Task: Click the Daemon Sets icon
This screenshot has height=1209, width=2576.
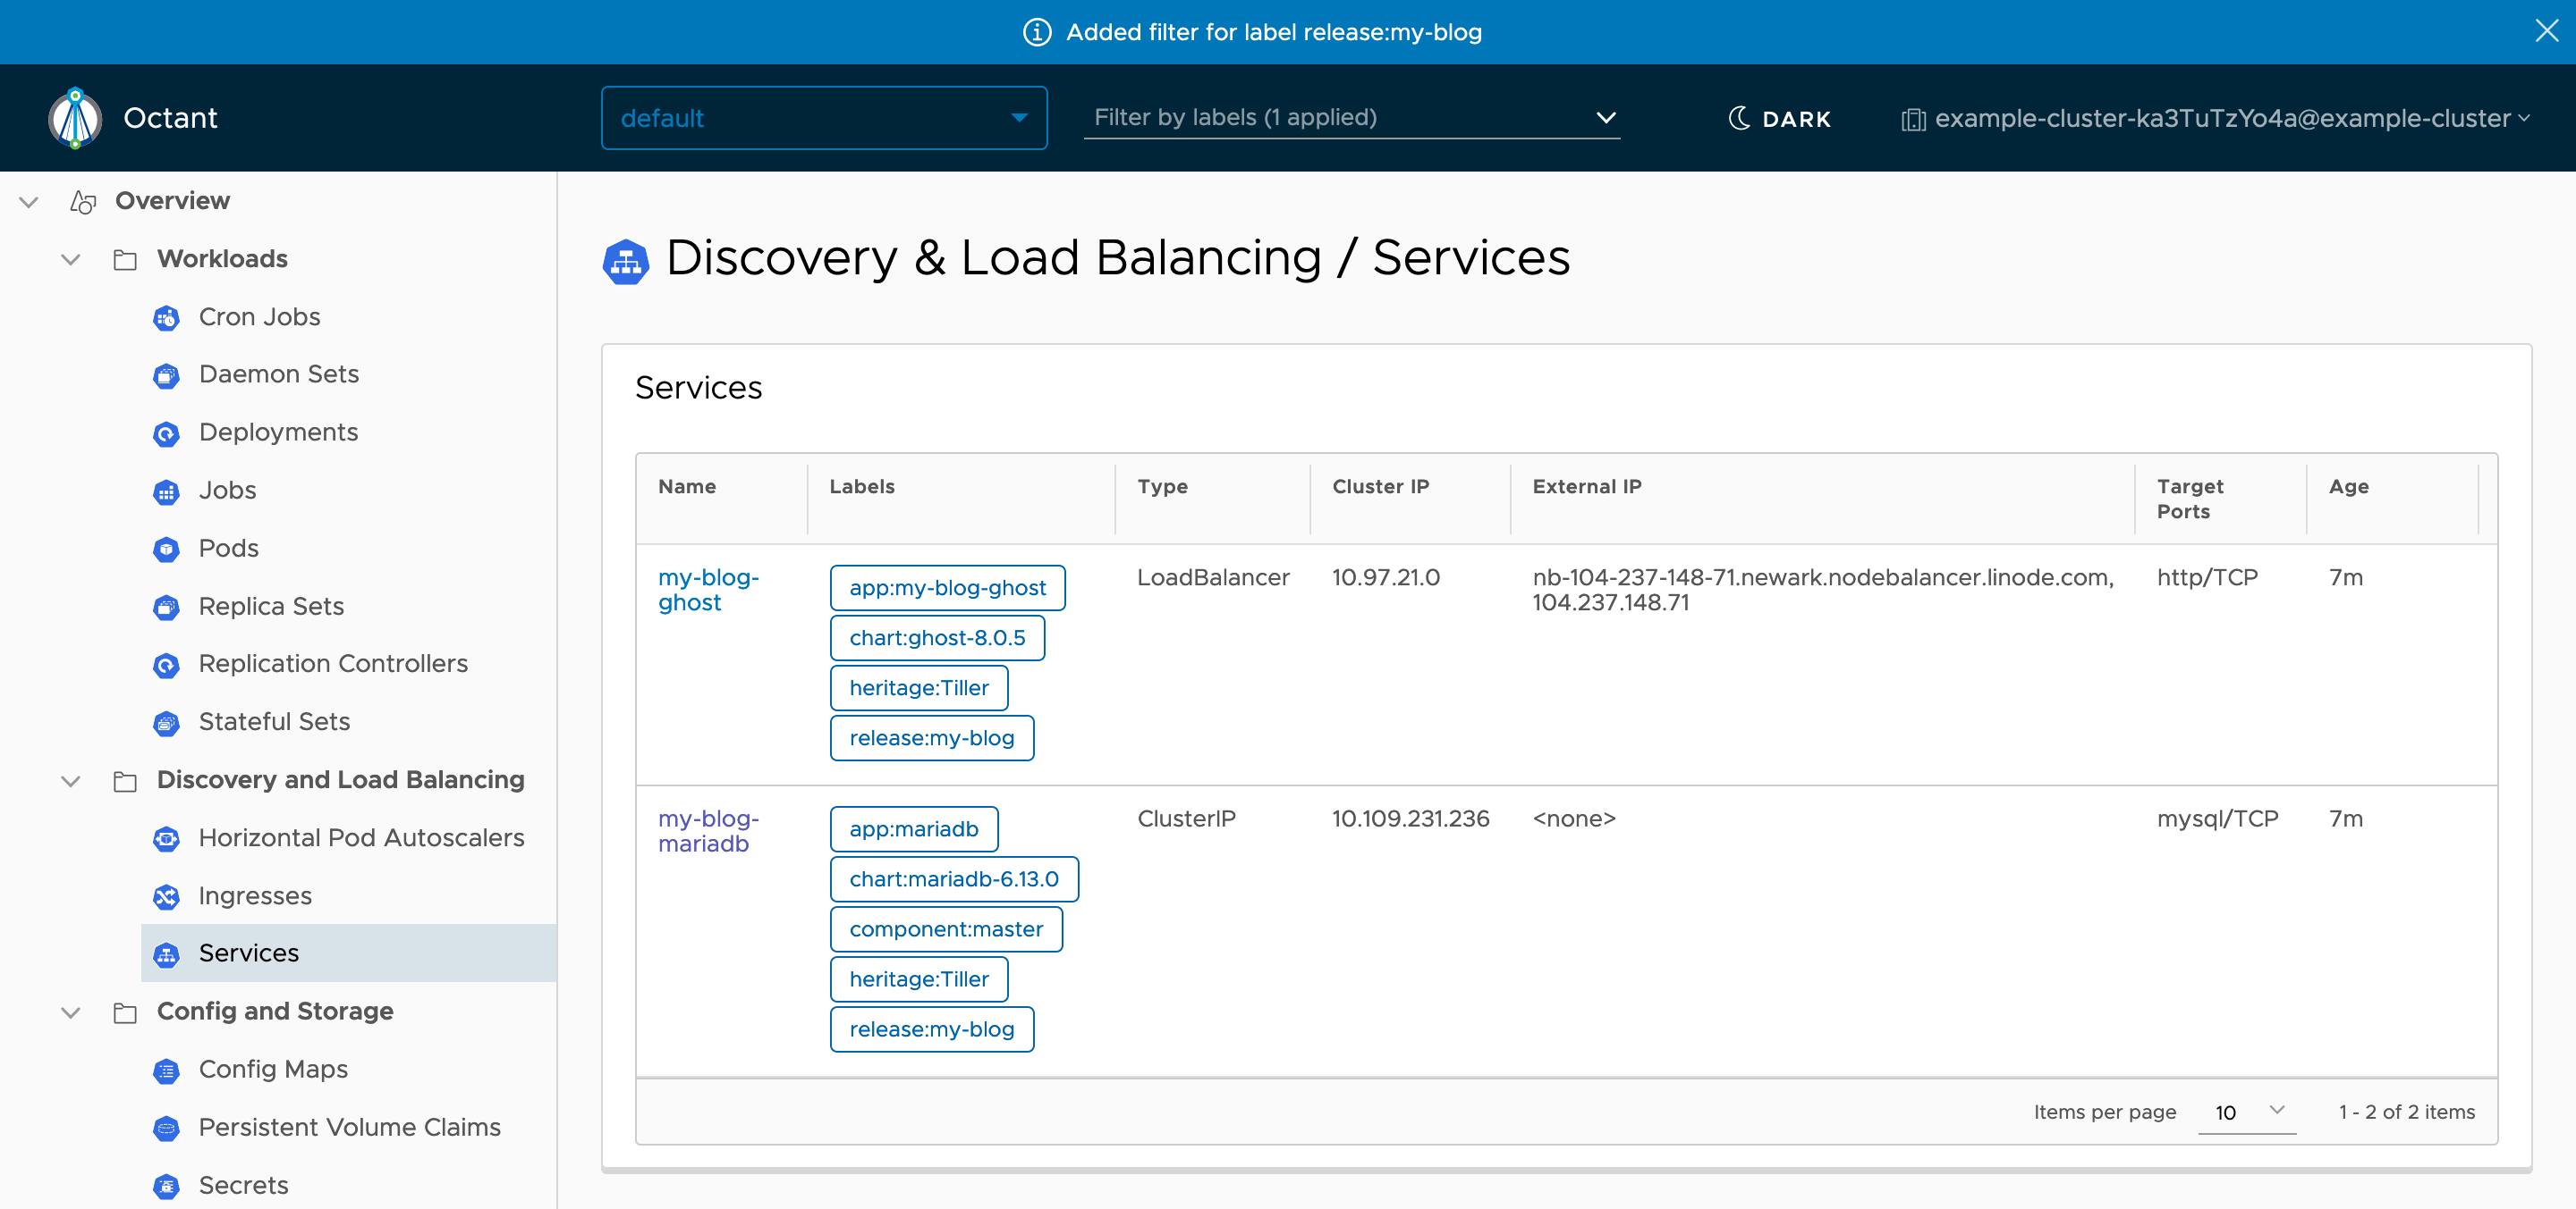Action: coord(166,374)
